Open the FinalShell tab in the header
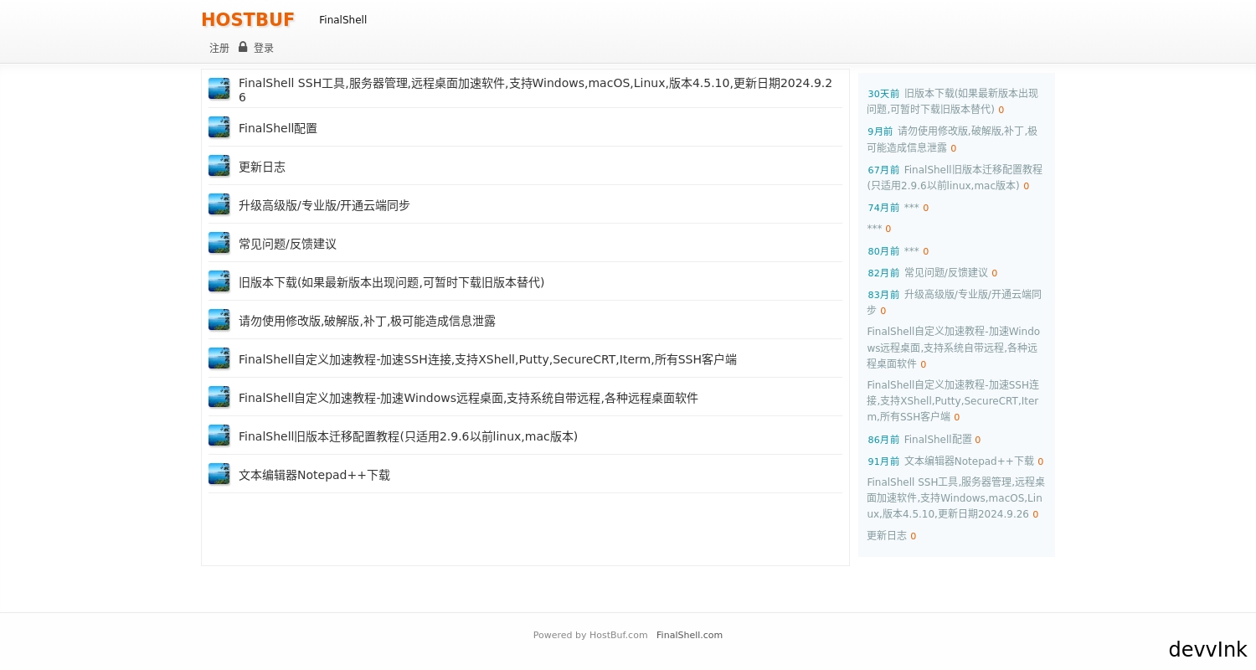Image resolution: width=1256 pixels, height=670 pixels. 342,20
